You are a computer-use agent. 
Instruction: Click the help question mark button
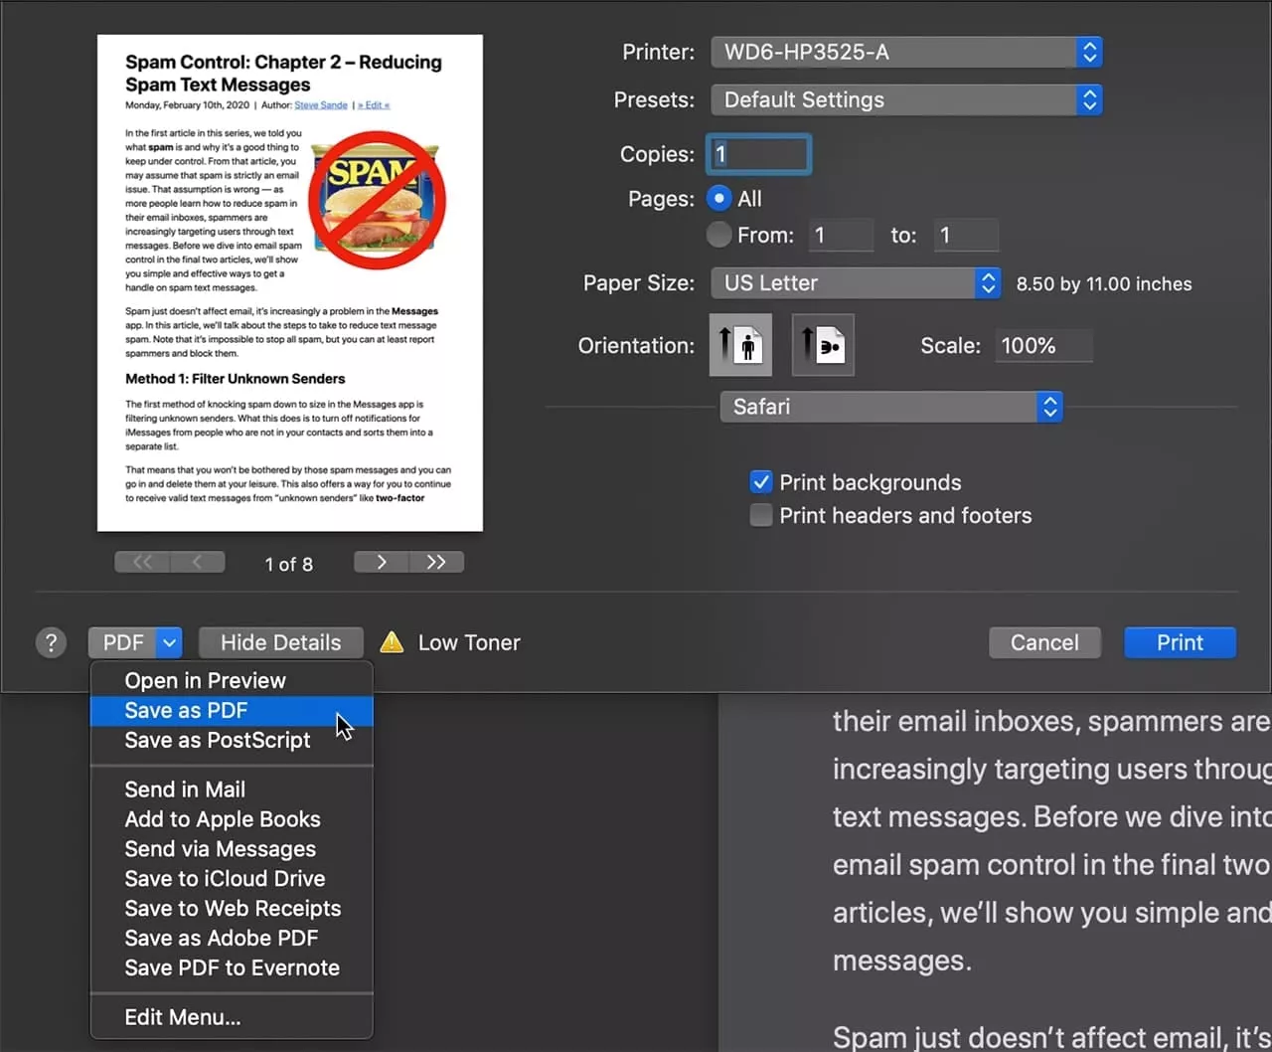click(51, 642)
